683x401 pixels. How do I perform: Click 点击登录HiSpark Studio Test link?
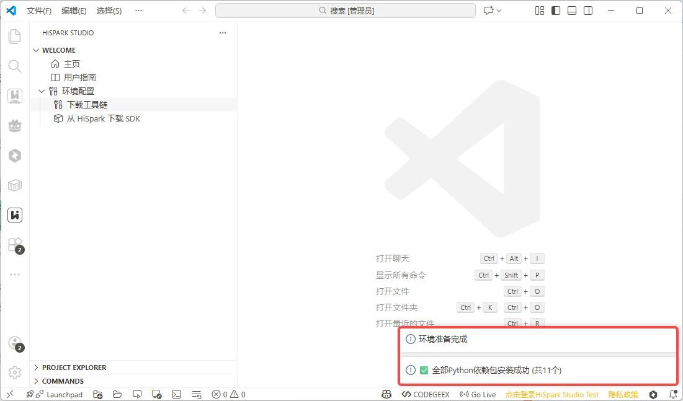coord(552,394)
